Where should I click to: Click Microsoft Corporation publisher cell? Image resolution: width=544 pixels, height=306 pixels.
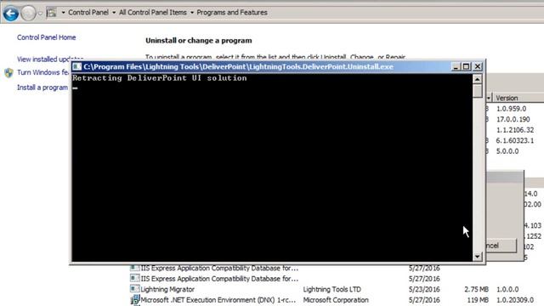(336, 300)
